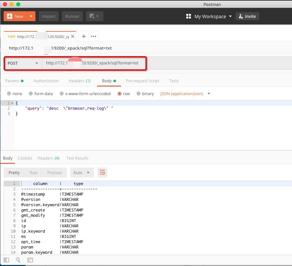This screenshot has height=266, width=292.
Task: Close the Postman window with the red button
Action: pos(5,4)
